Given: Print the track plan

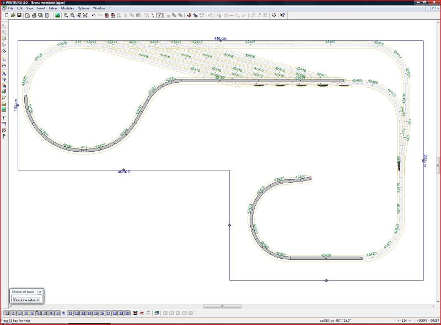Looking at the screenshot, I should pyautogui.click(x=34, y=15).
